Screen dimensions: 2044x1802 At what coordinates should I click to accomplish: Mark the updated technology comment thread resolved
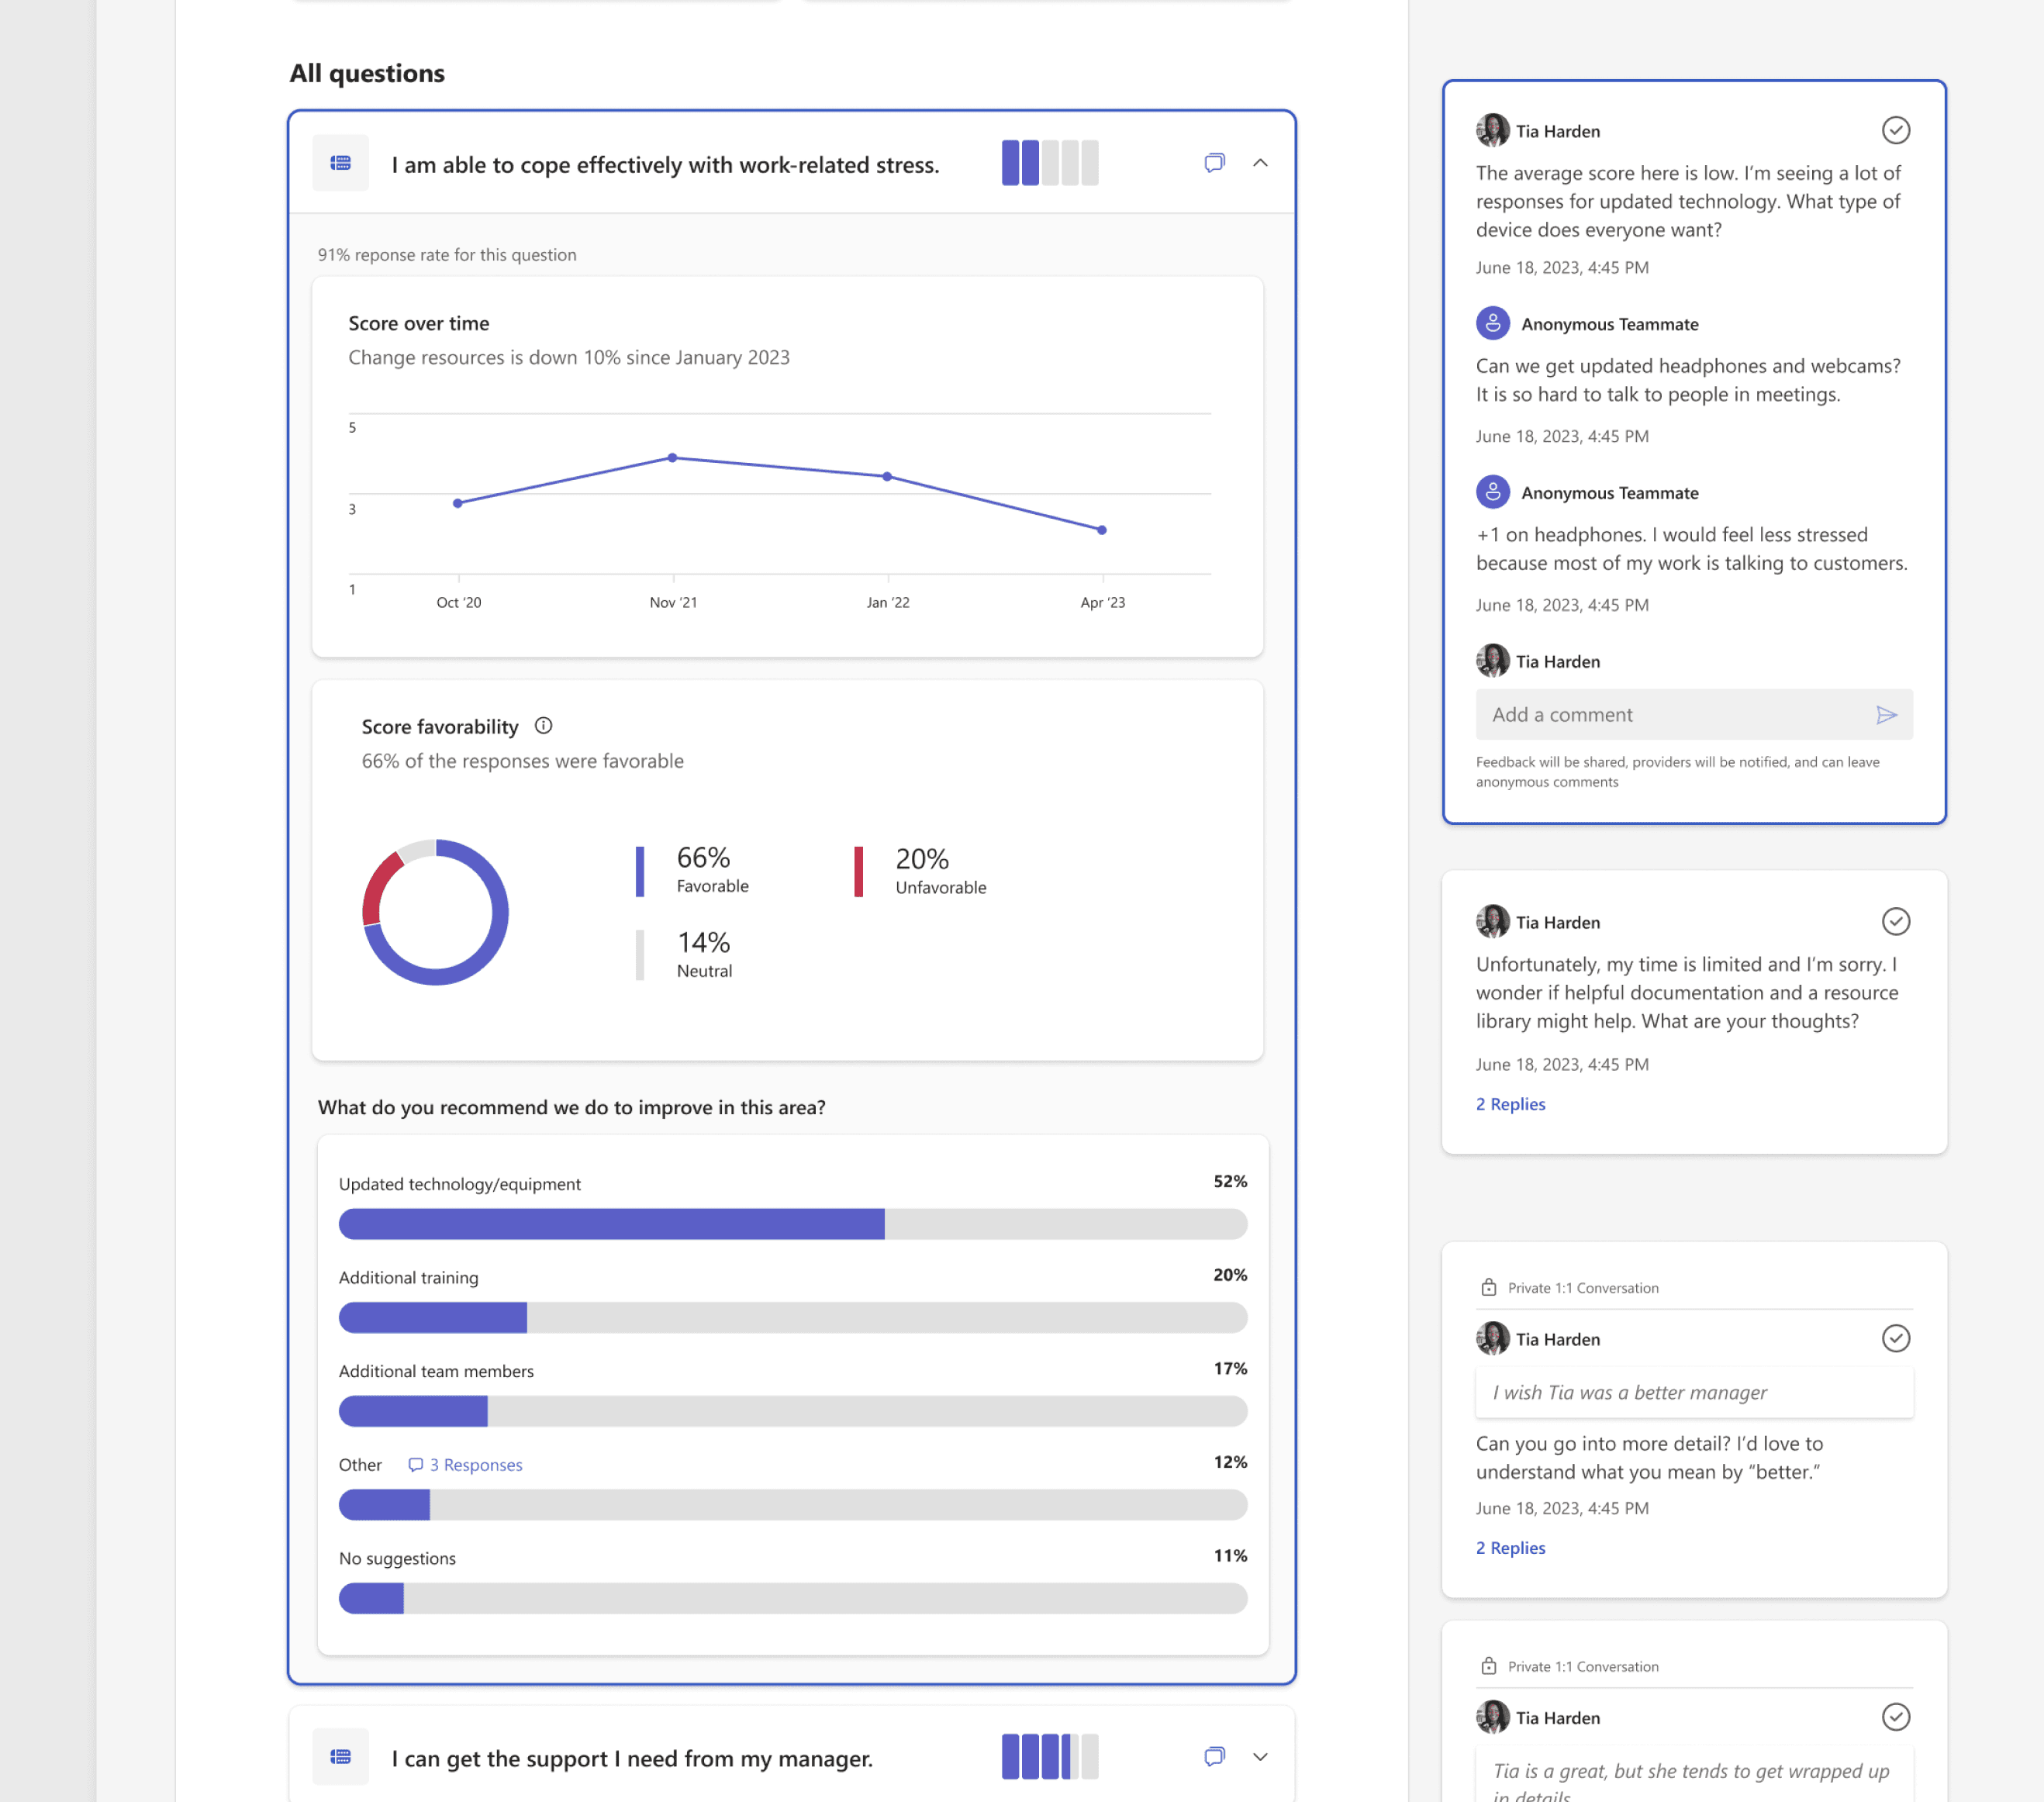click(x=1895, y=131)
